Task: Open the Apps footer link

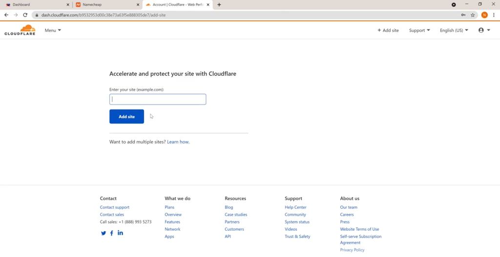Action: tap(169, 236)
